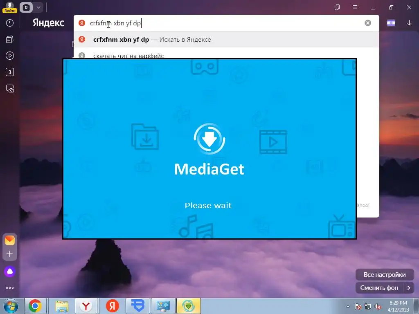
Task: Click the muted volume tray icon
Action: point(378,306)
